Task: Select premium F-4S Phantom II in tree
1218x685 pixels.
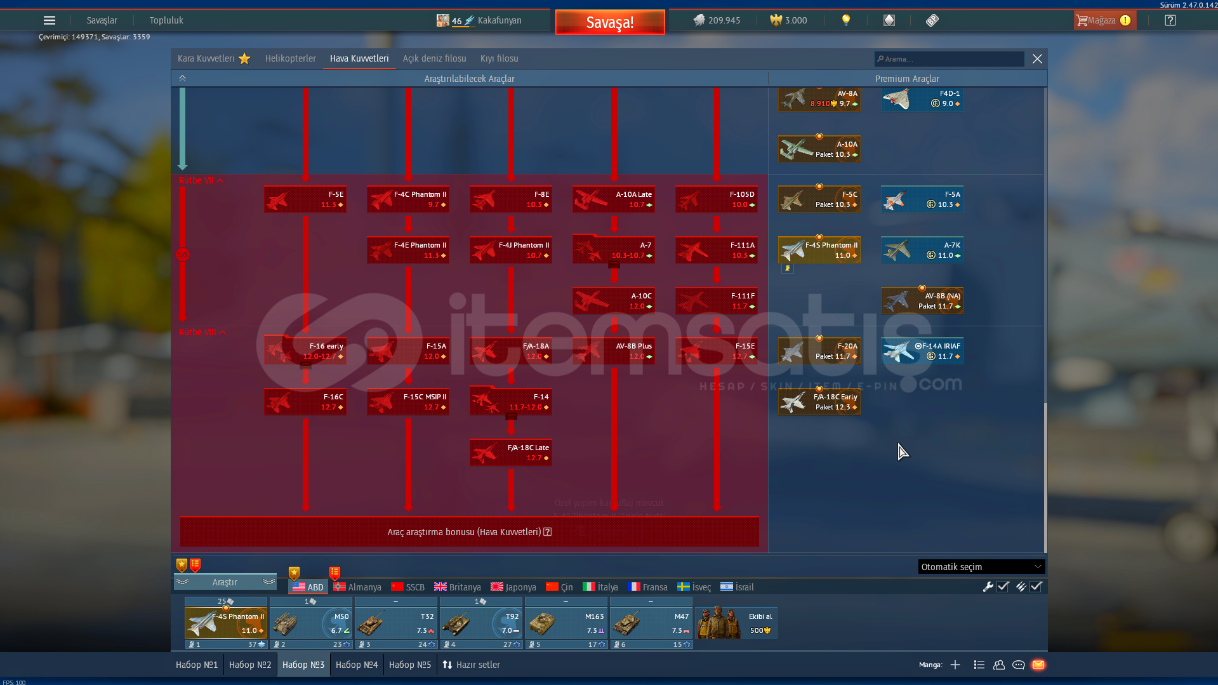Action: (x=819, y=250)
